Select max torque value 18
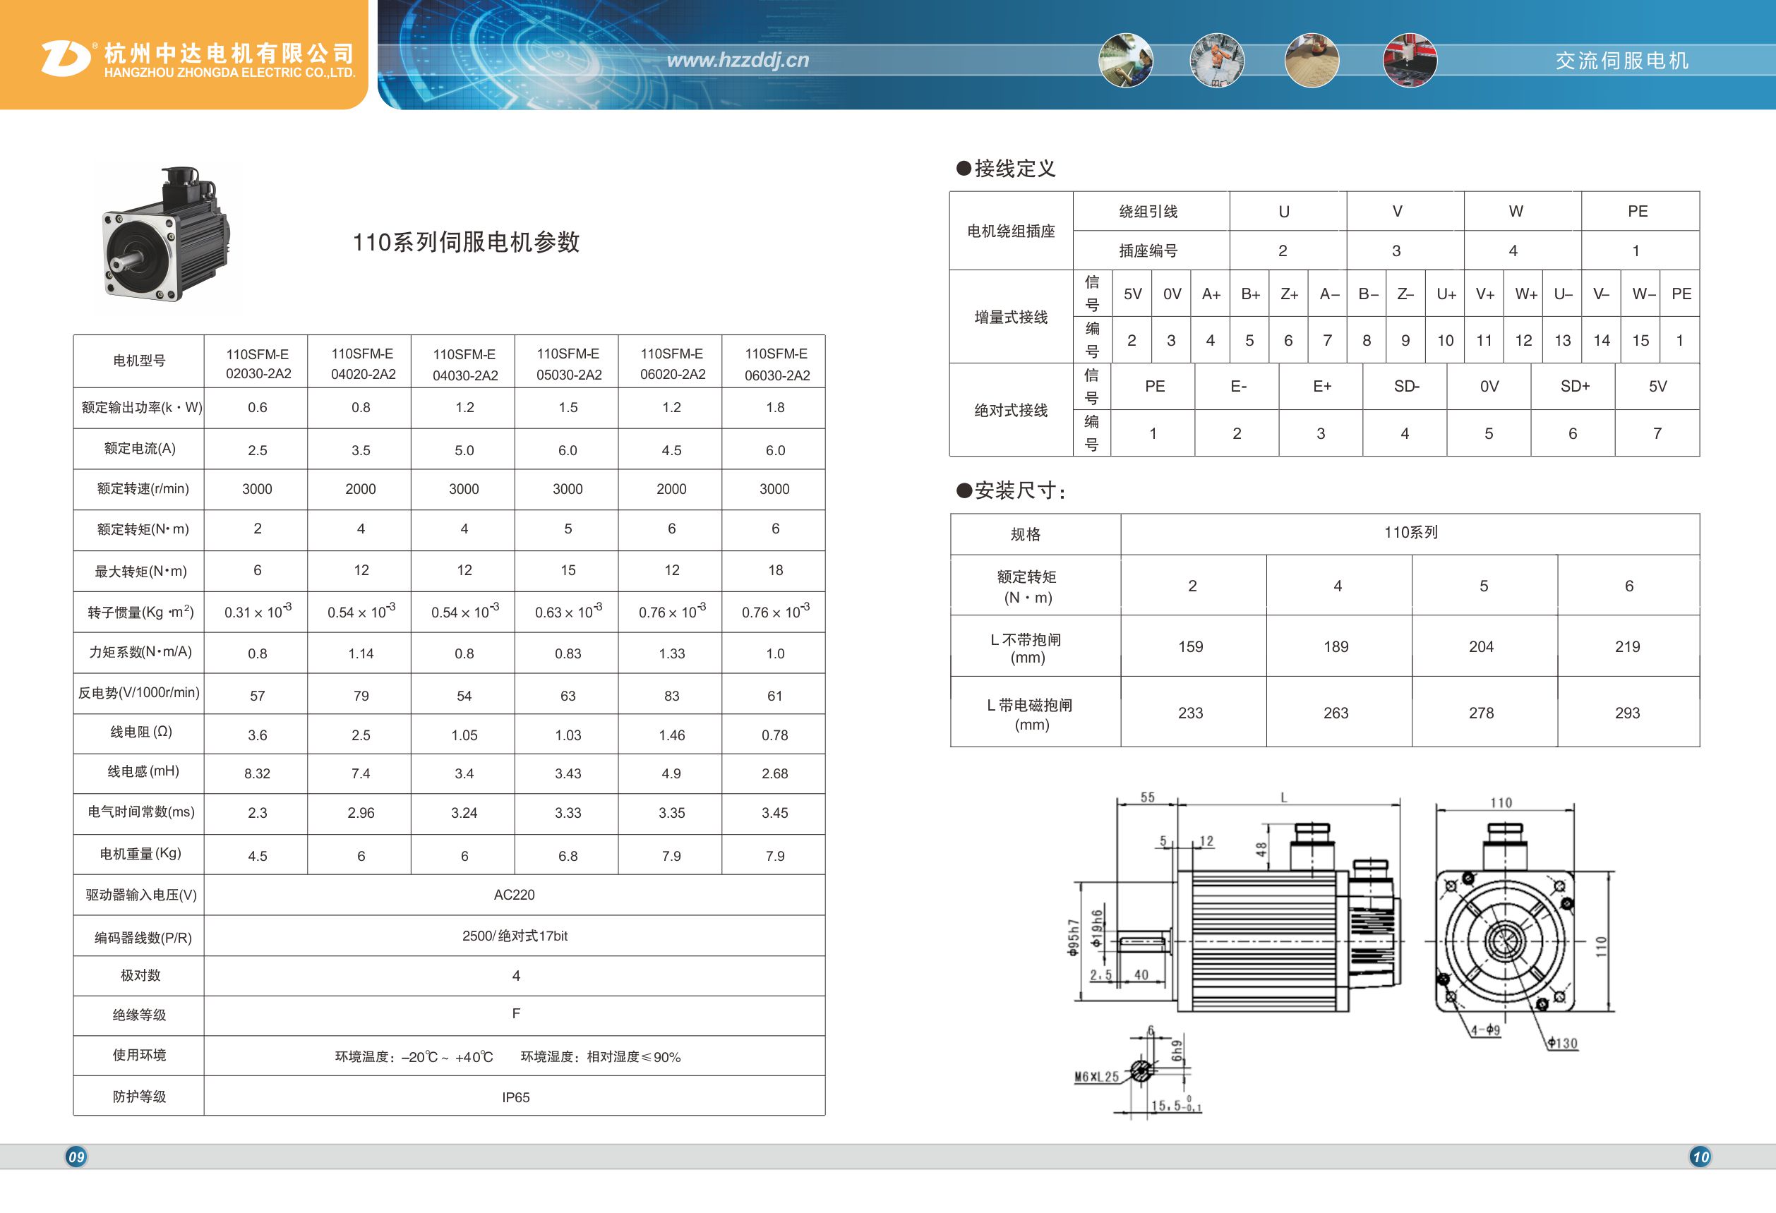 coord(776,570)
